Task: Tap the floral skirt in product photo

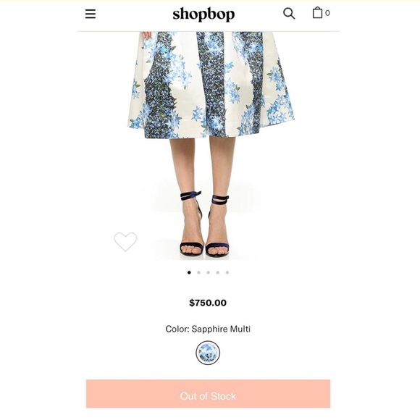Action: 211,85
